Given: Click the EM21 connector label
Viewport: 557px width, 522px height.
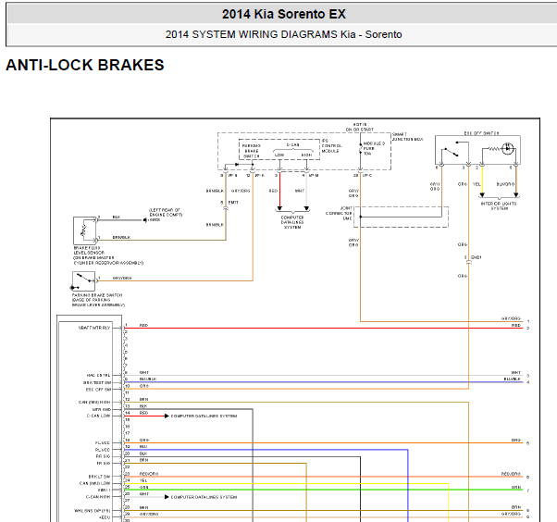Looking at the screenshot, I should pos(476,257).
